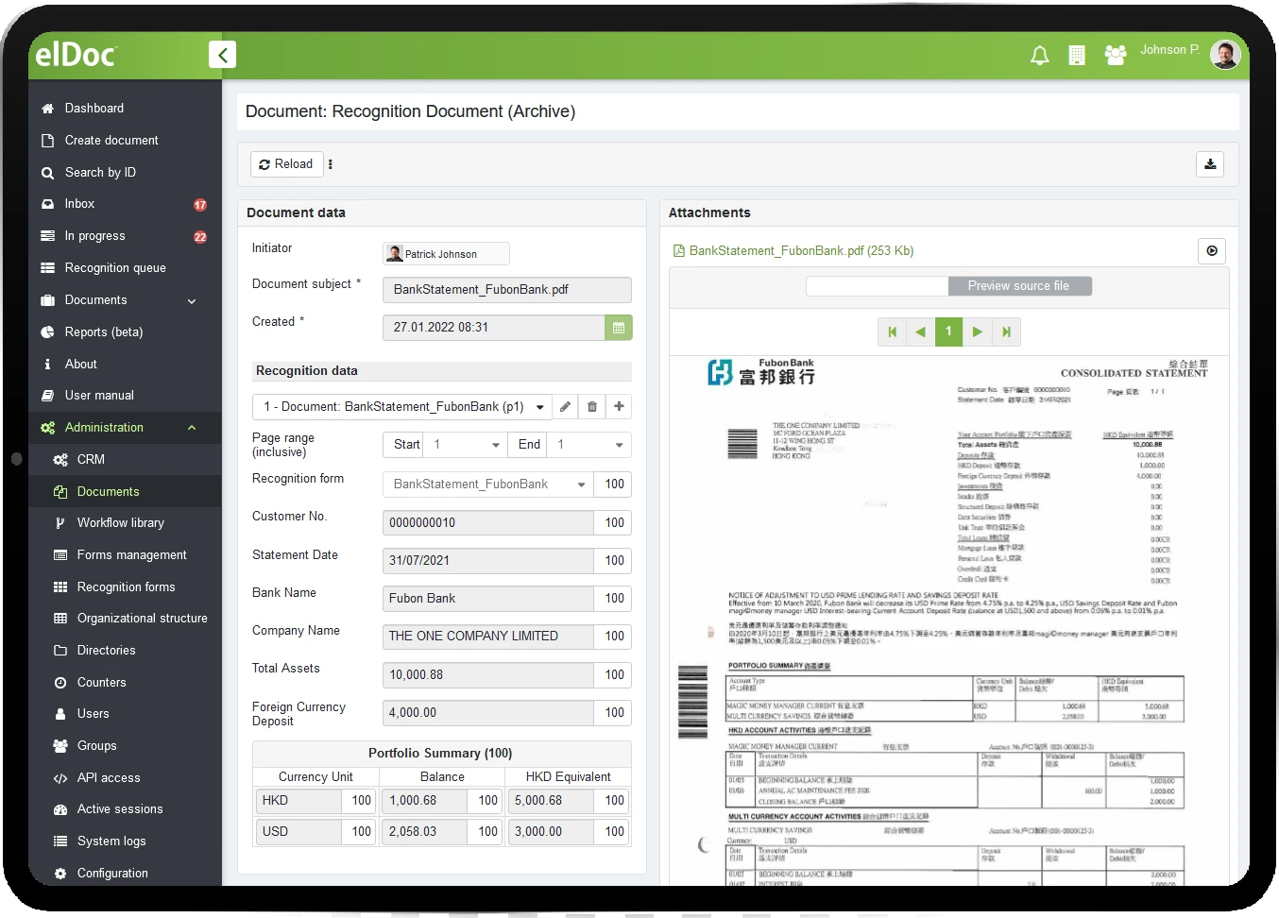Open the Recognition form dropdown
This screenshot has height=918, width=1279.
487,484
